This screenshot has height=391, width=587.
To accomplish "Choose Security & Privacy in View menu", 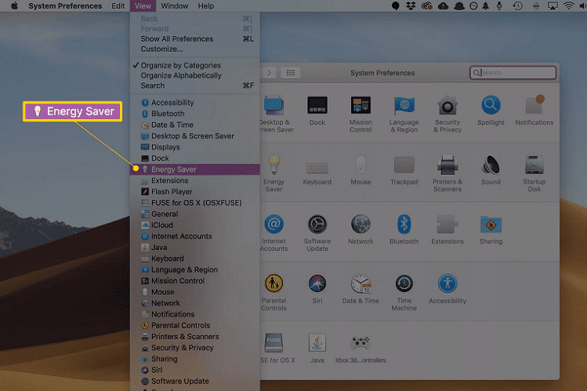I will (195, 348).
